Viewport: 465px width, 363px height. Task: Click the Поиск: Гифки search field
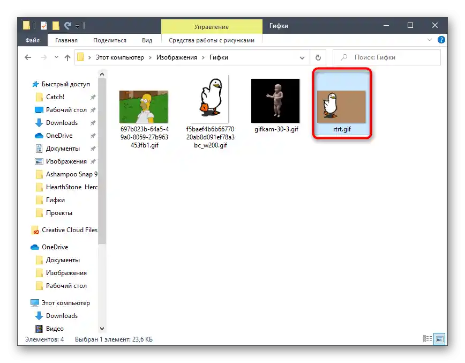tap(387, 57)
